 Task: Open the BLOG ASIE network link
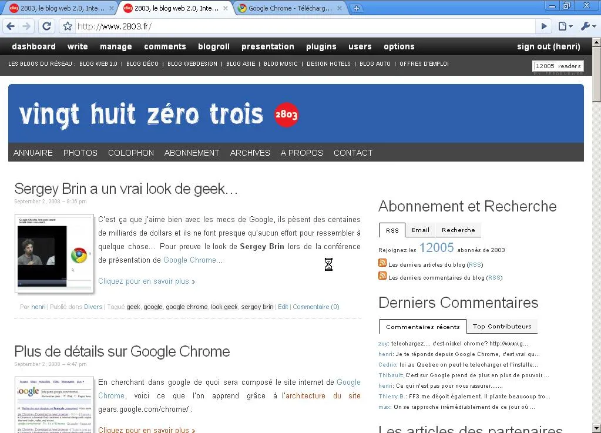pos(241,63)
